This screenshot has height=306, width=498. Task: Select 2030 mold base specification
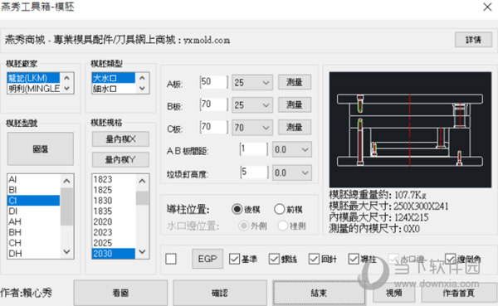(x=114, y=253)
